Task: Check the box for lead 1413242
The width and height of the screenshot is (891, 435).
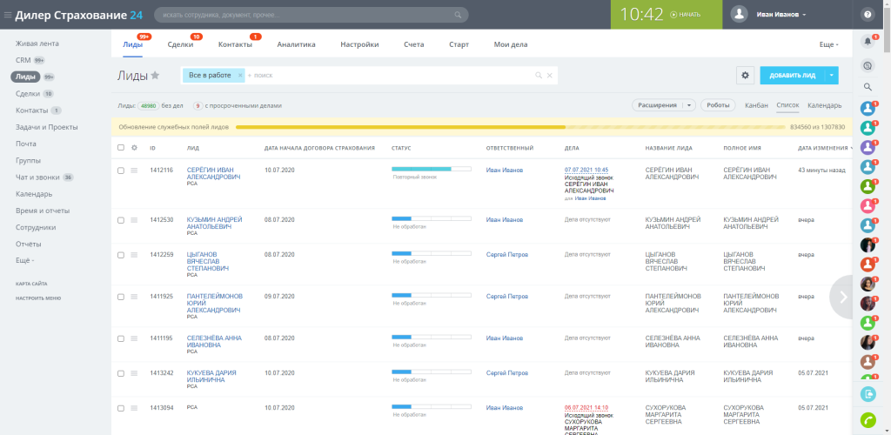Action: click(x=120, y=374)
